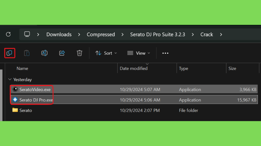Click Application type in SeratoVideo.exe row

tap(190, 89)
